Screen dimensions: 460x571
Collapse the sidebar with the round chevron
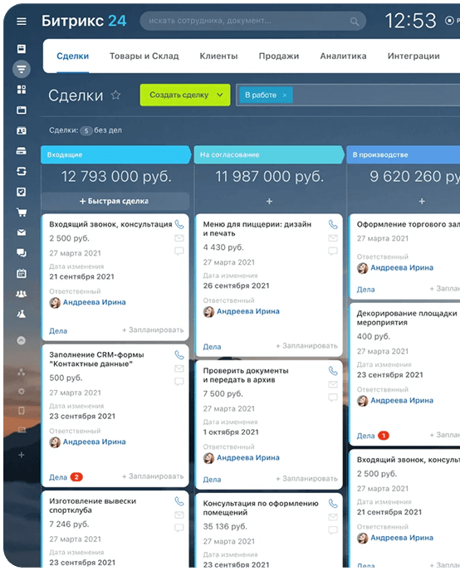click(22, 340)
